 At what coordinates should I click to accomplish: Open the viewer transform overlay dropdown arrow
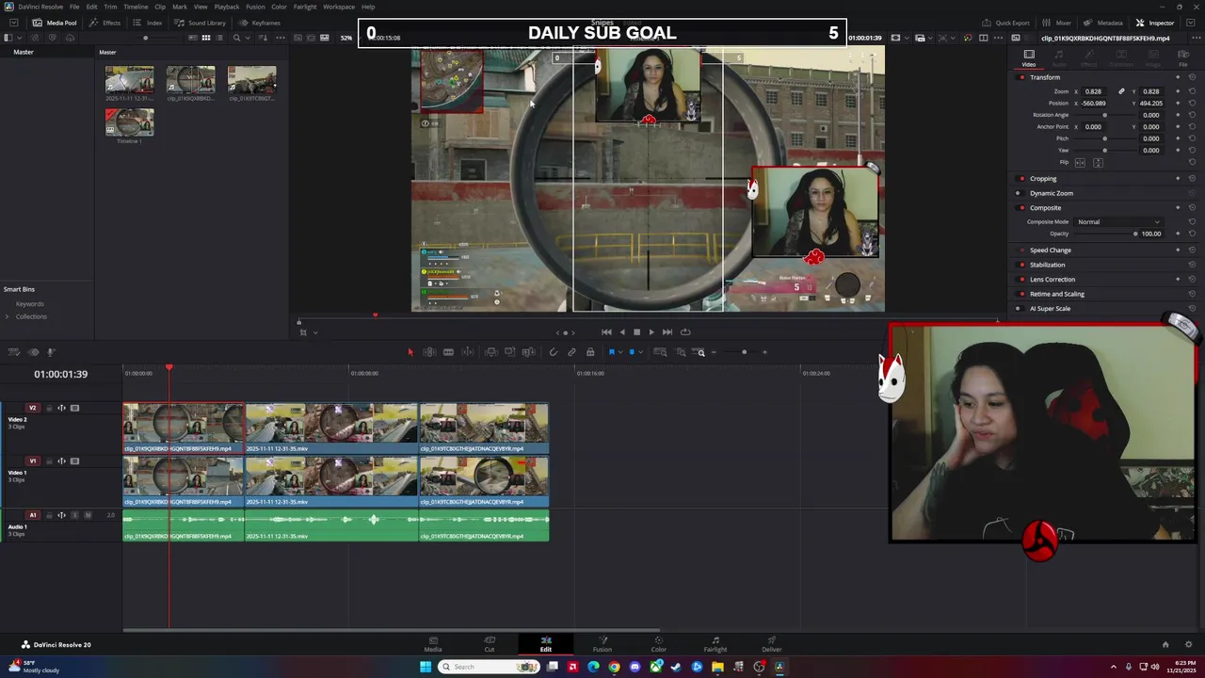[314, 331]
